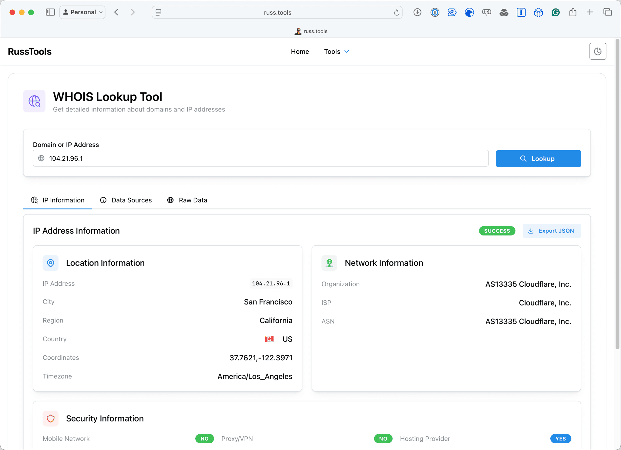Viewport: 621px width, 450px height.
Task: Click the Export JSON button
Action: tap(552, 231)
